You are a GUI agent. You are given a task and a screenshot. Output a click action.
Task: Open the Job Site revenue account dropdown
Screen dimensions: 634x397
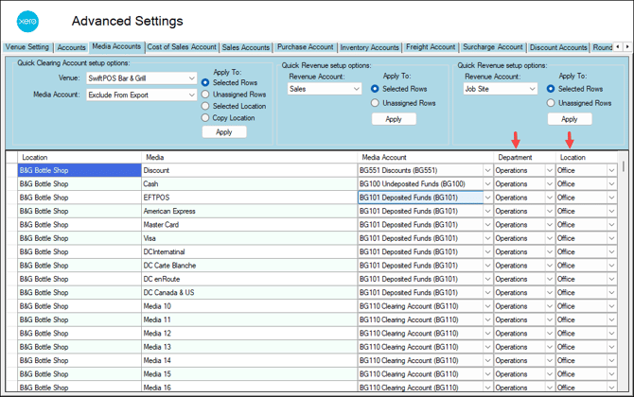pos(501,89)
